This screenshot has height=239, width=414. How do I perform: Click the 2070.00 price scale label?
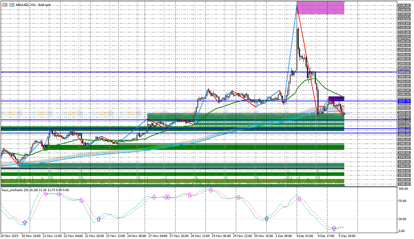coord(404,73)
